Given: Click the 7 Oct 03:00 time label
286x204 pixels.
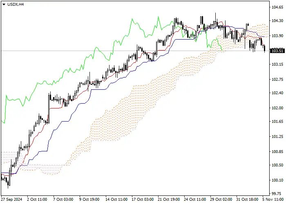Looking at the screenshot, I should click(x=63, y=200).
